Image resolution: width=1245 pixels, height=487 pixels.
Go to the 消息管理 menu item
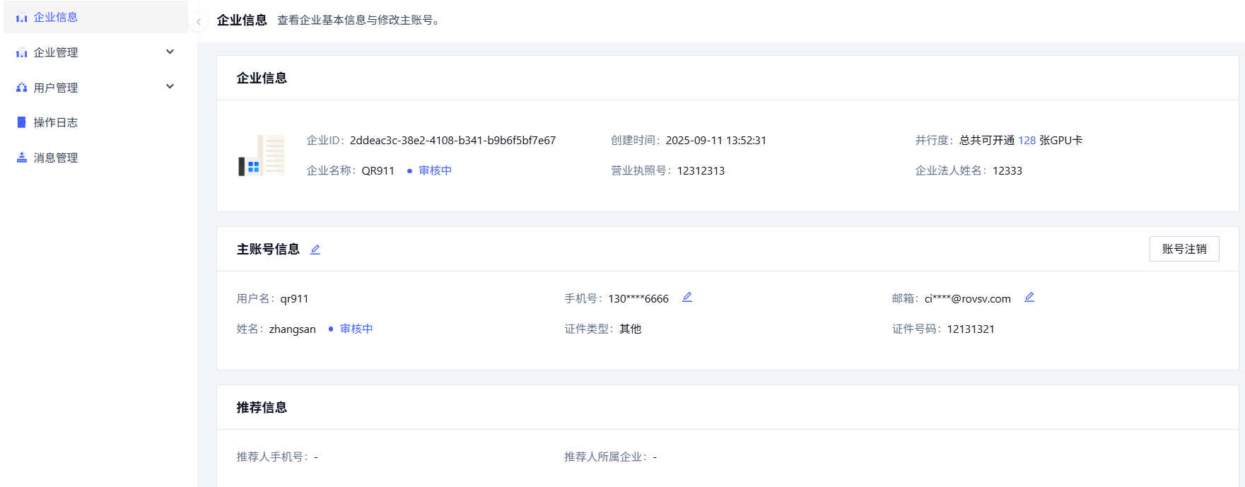coord(55,158)
